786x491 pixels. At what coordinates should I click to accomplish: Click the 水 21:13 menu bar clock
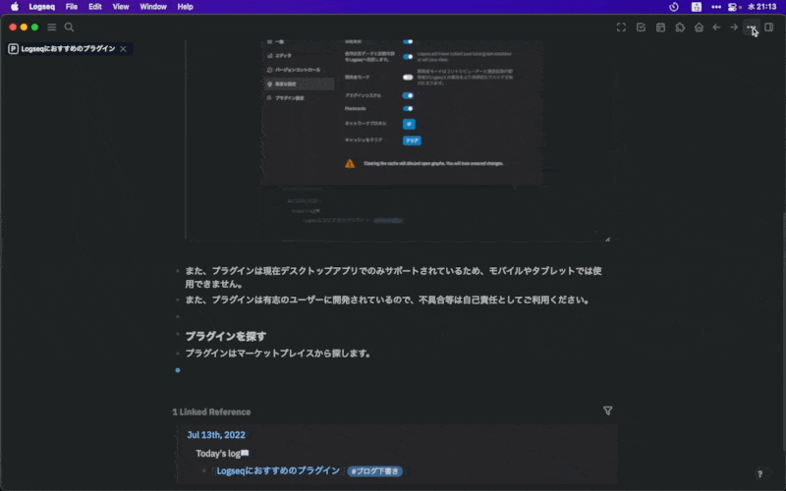761,7
